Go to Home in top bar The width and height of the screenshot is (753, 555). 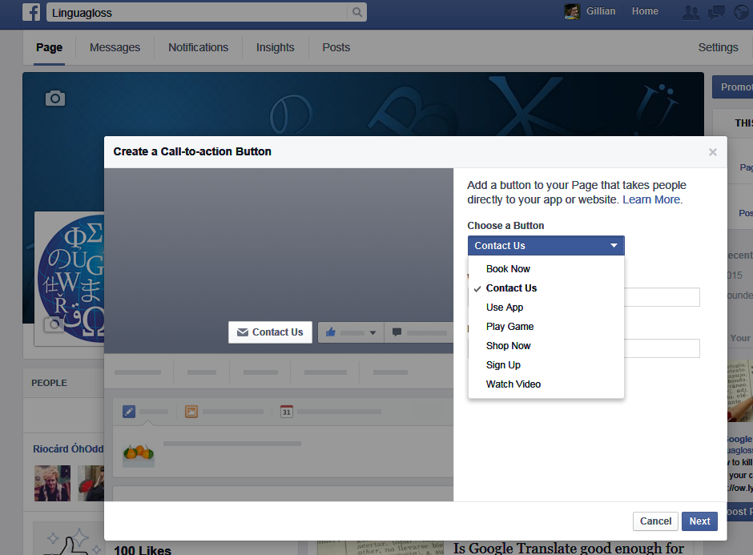pyautogui.click(x=645, y=11)
